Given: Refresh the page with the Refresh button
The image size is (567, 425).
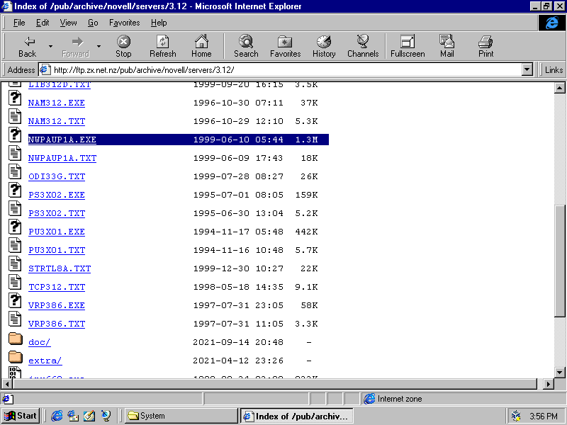Looking at the screenshot, I should (x=163, y=46).
